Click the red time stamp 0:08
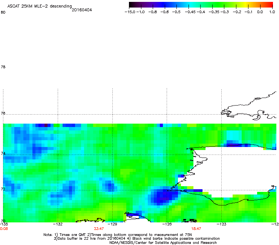279x245 pixels. pyautogui.click(x=4, y=229)
